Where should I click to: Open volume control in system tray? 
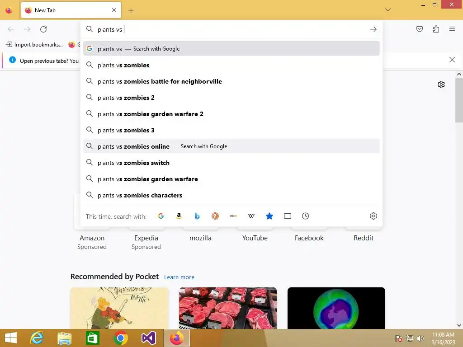(420, 338)
